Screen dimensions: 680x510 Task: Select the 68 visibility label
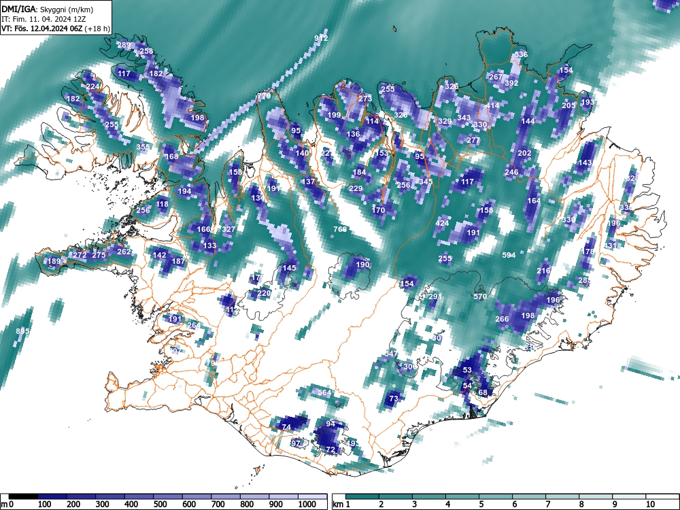click(x=483, y=392)
